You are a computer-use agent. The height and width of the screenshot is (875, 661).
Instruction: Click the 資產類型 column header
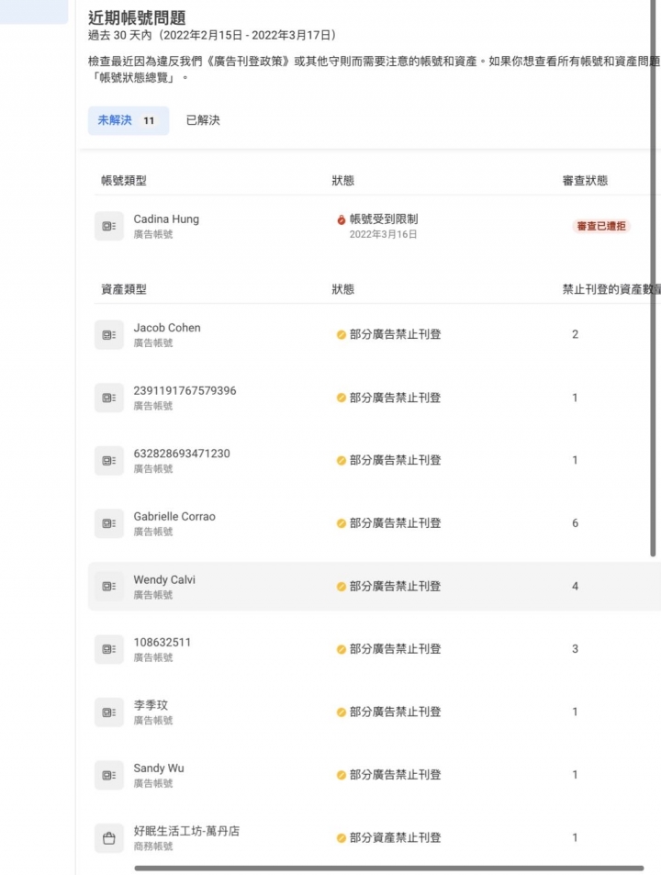[124, 289]
